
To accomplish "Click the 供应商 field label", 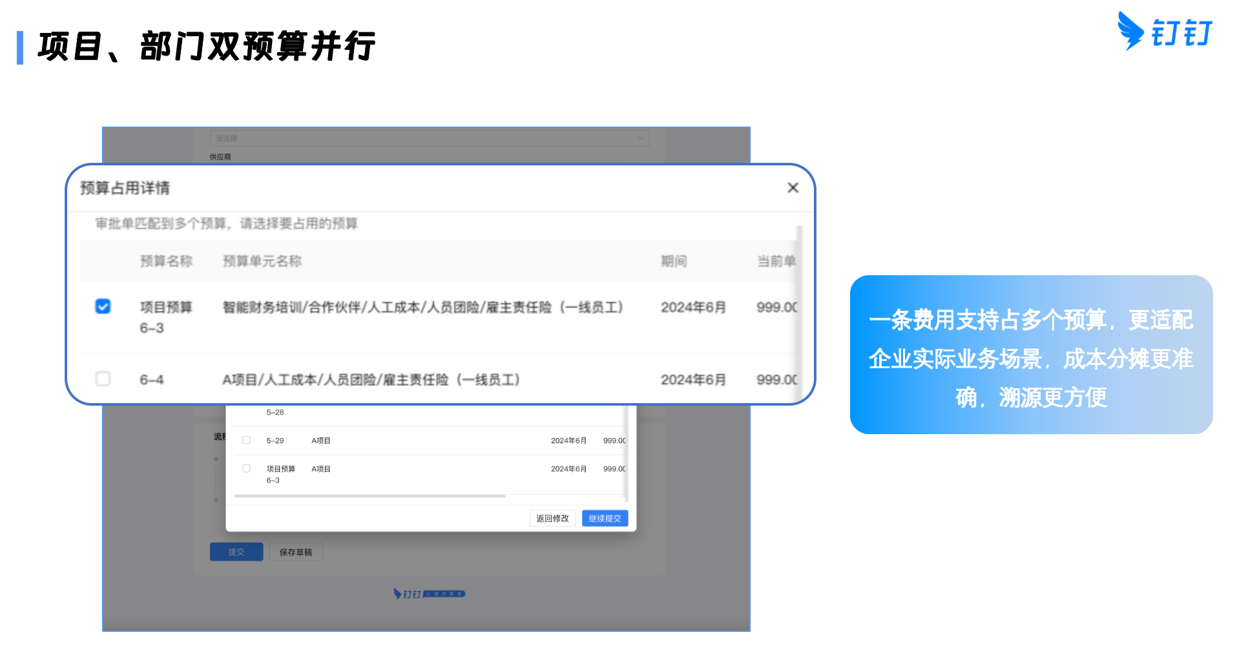I will [220, 157].
